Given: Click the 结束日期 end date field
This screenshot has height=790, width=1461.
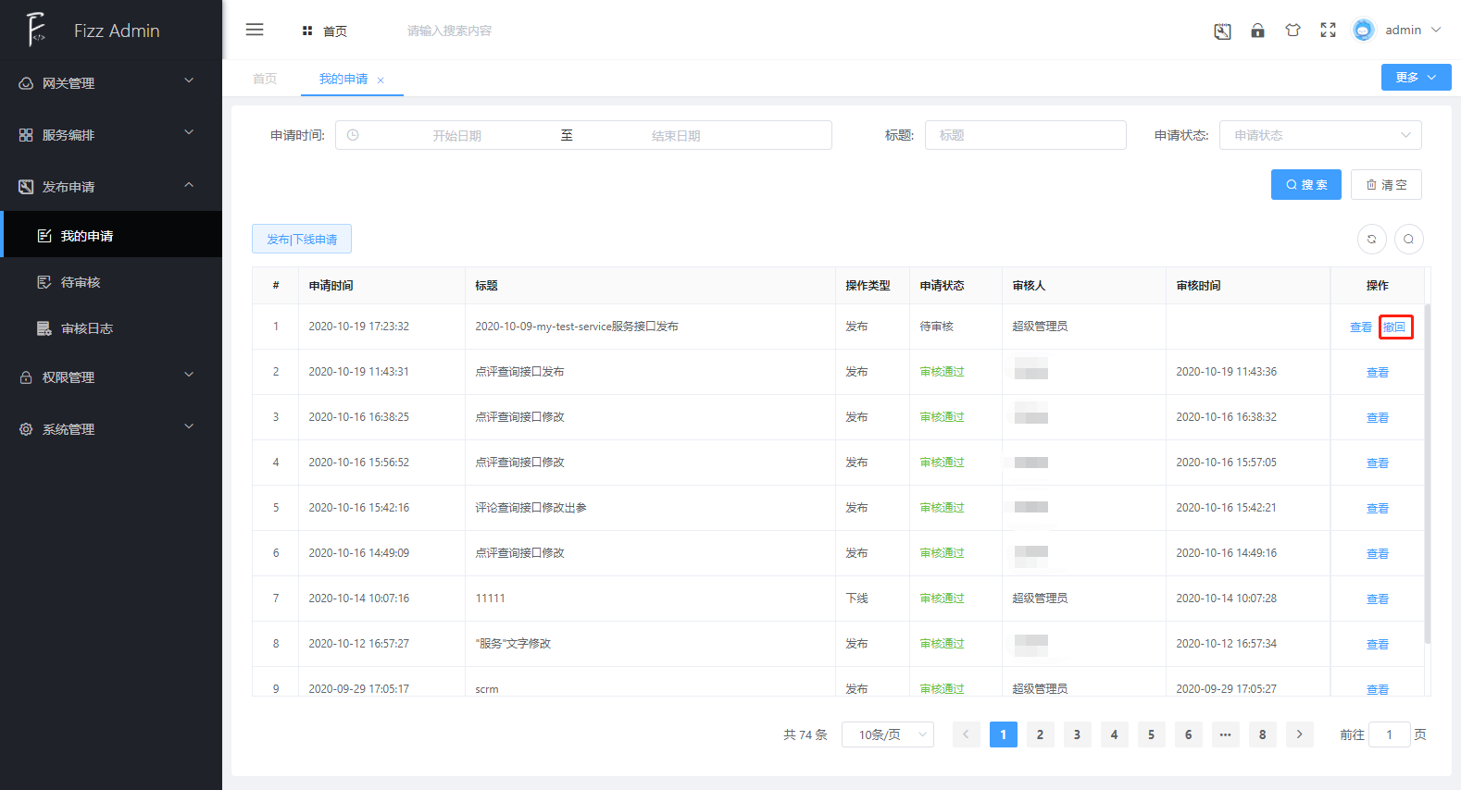Looking at the screenshot, I should point(676,135).
